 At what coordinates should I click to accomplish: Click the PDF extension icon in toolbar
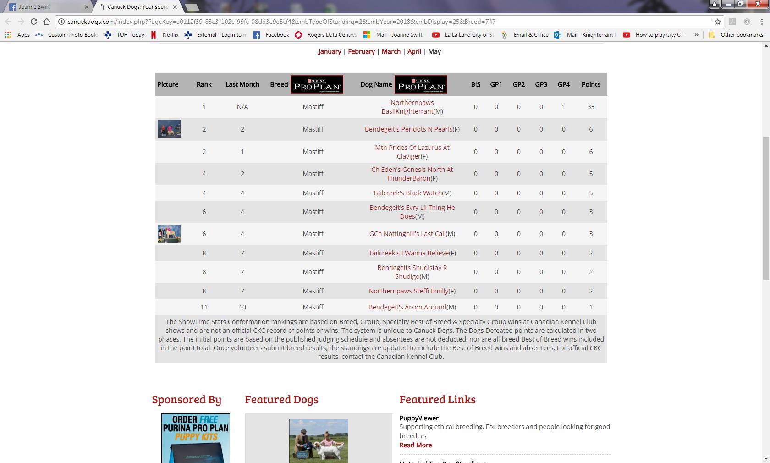click(x=732, y=22)
